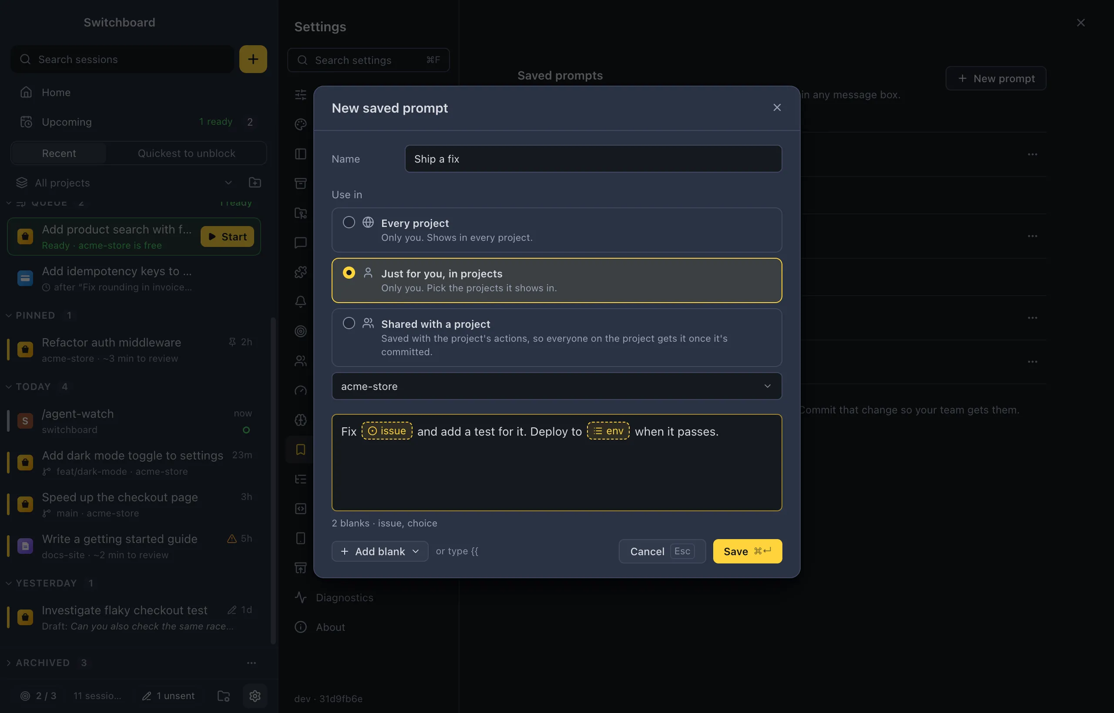Open the Add blank dropdown

pos(379,551)
